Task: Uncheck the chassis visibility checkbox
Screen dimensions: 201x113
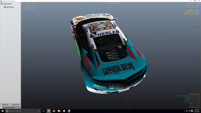Action: 8,7
